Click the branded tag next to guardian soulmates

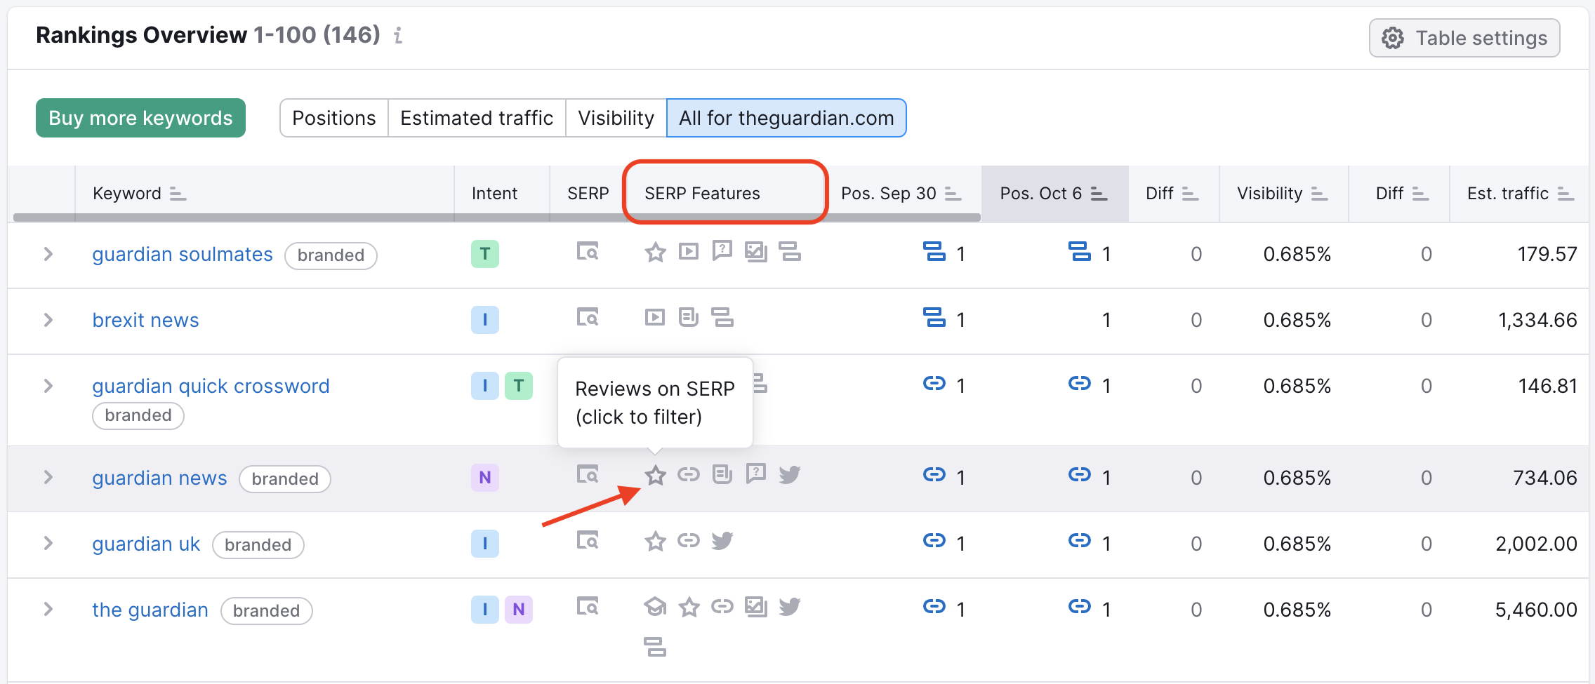click(x=331, y=255)
